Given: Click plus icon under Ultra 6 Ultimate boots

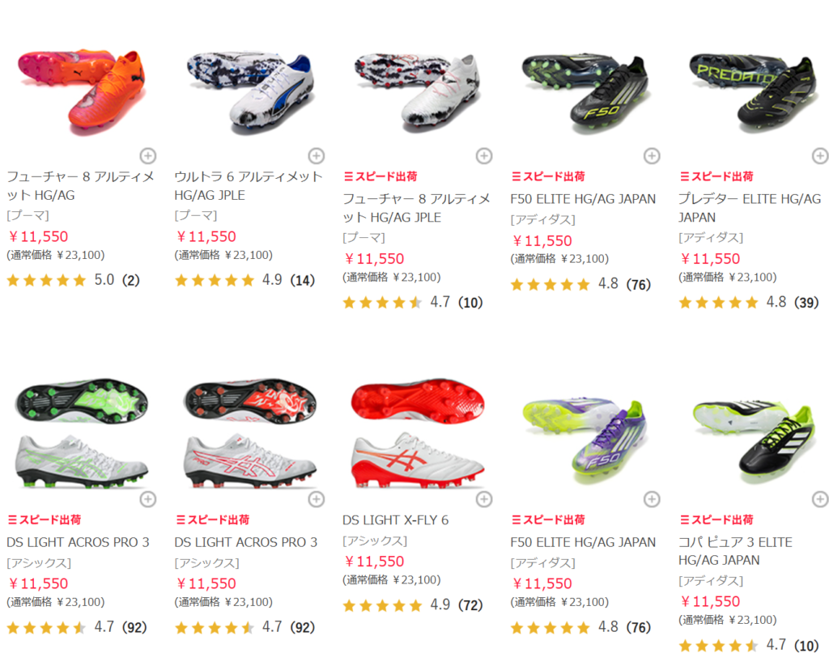Looking at the screenshot, I should 317,156.
